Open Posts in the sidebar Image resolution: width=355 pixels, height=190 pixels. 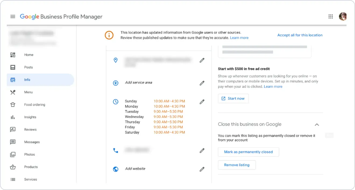click(x=29, y=67)
